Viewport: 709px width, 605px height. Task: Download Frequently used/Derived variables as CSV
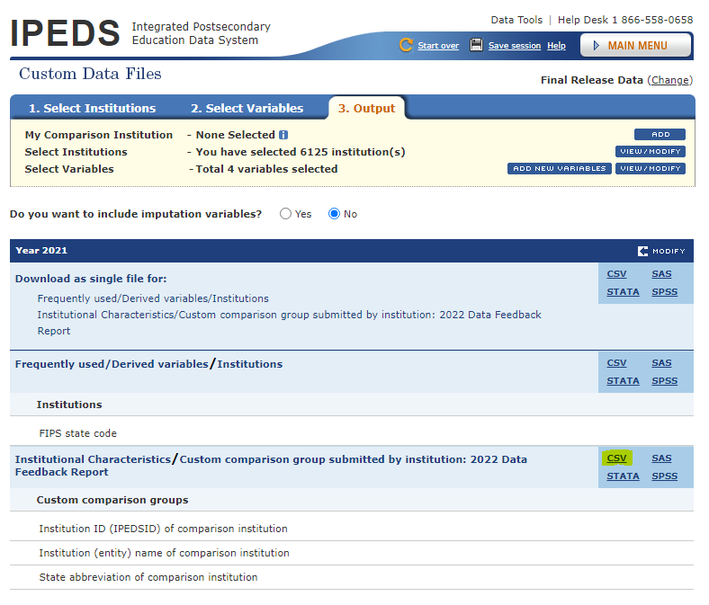pos(616,363)
